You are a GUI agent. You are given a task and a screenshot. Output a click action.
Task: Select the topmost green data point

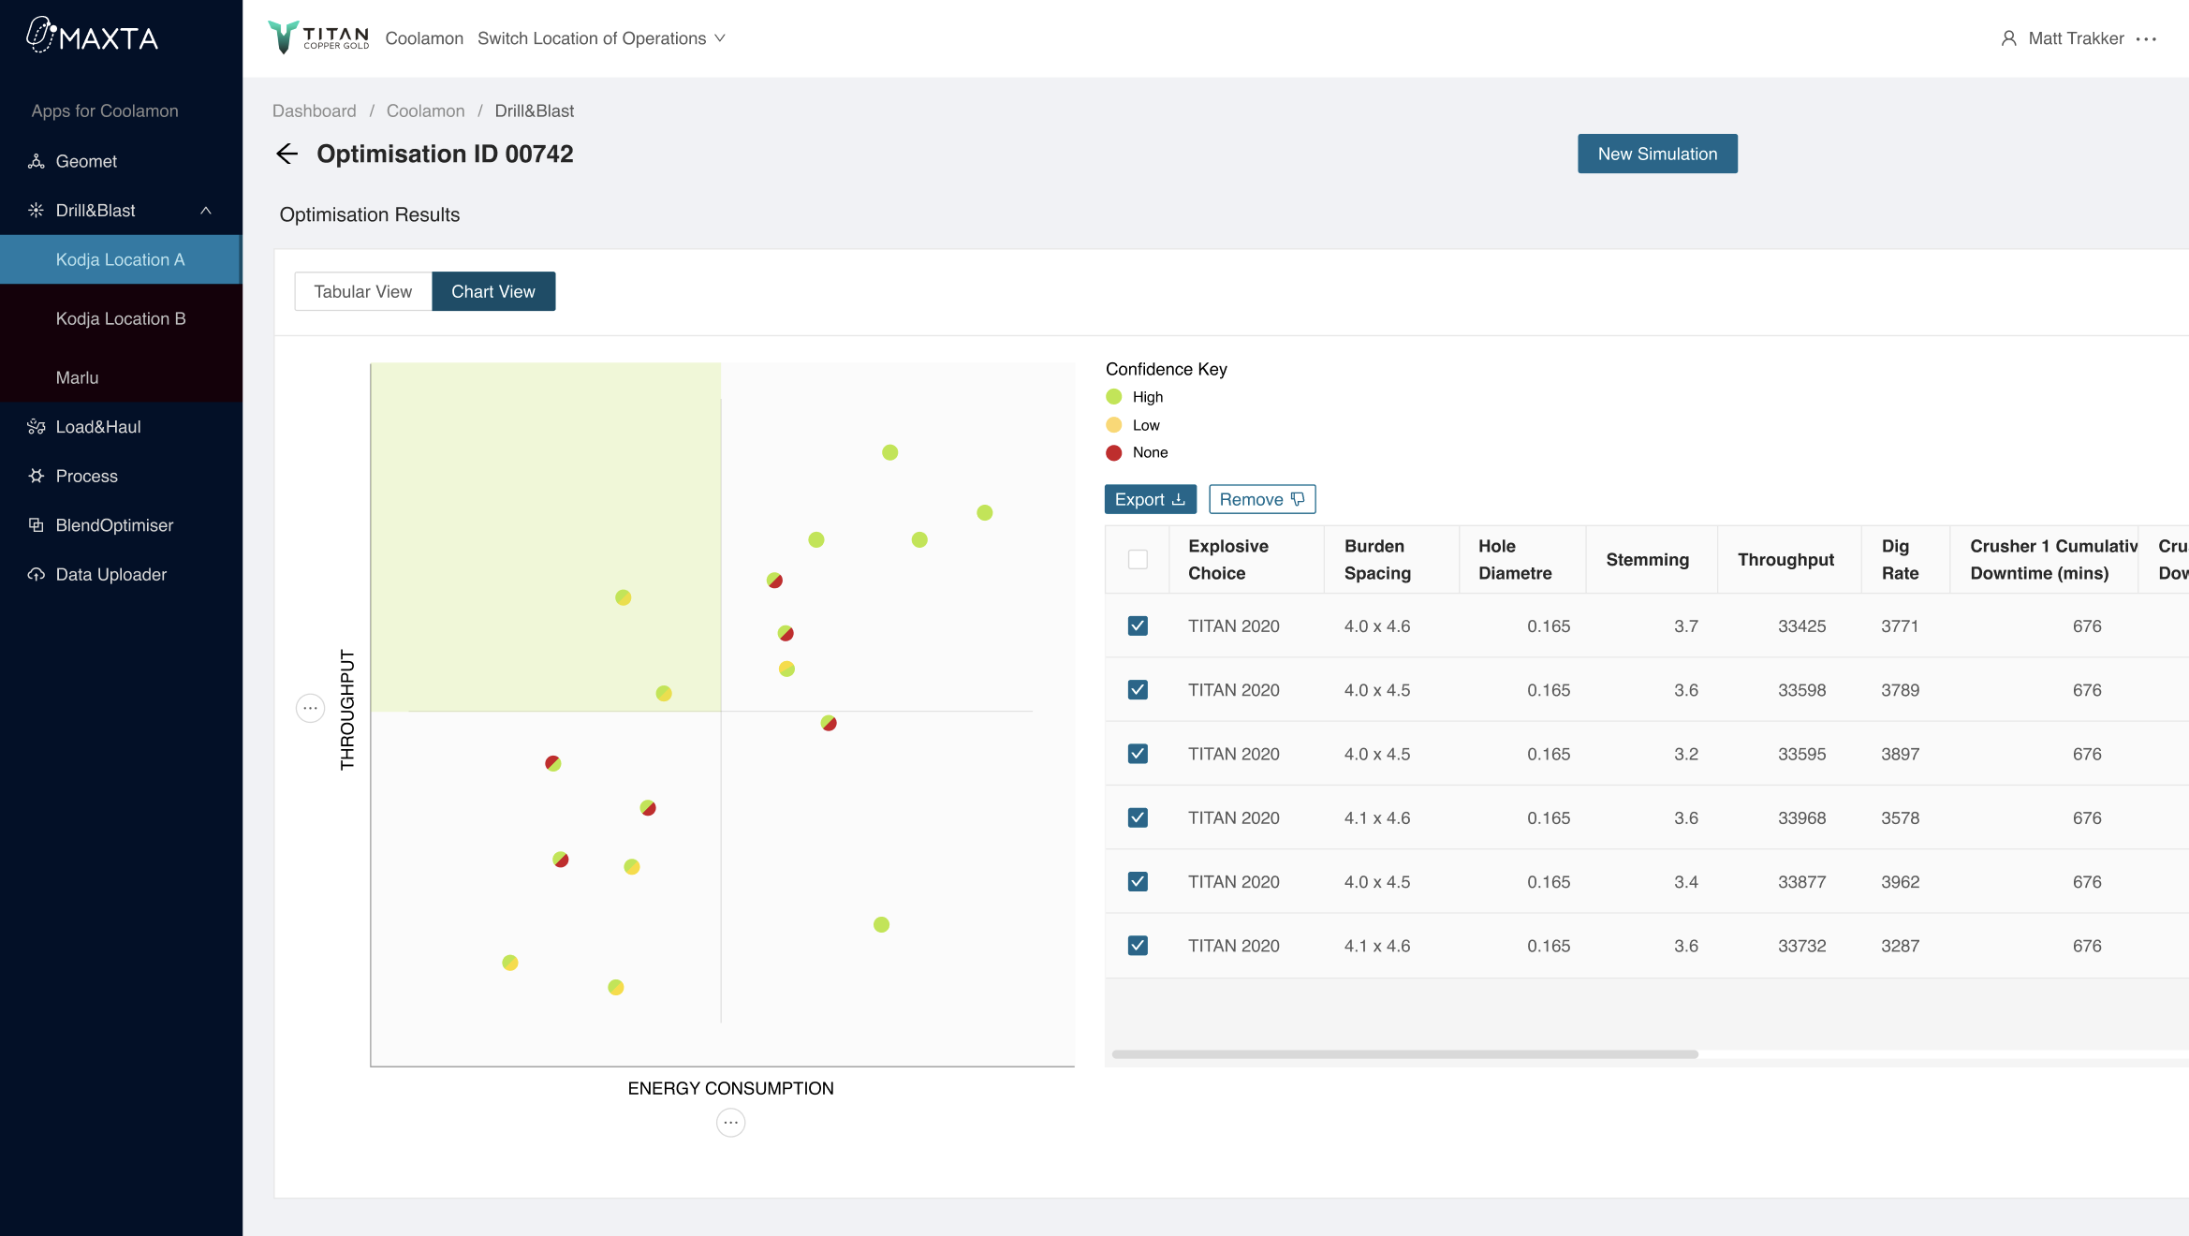890,452
